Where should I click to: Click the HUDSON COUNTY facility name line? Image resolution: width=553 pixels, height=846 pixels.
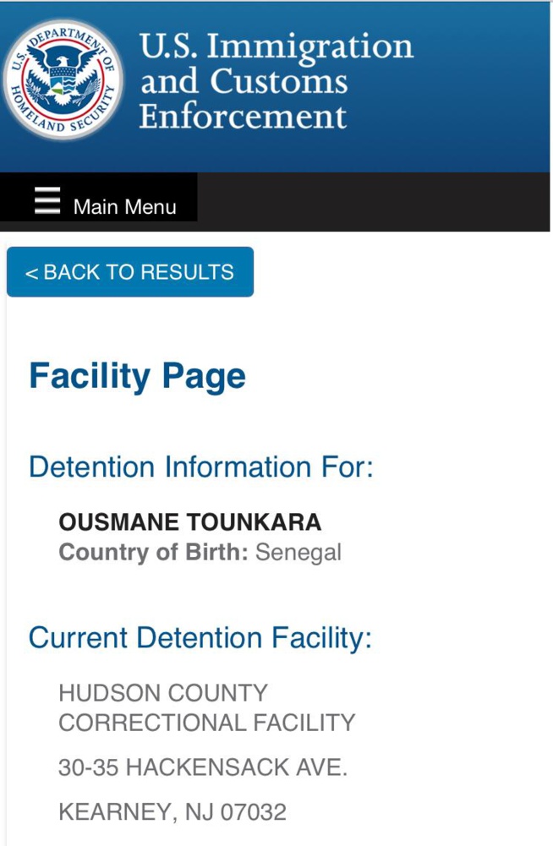click(162, 693)
